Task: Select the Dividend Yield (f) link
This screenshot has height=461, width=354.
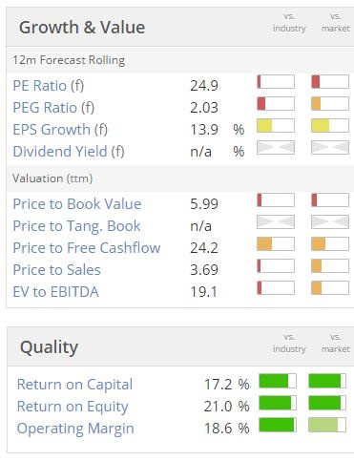Action: (69, 152)
